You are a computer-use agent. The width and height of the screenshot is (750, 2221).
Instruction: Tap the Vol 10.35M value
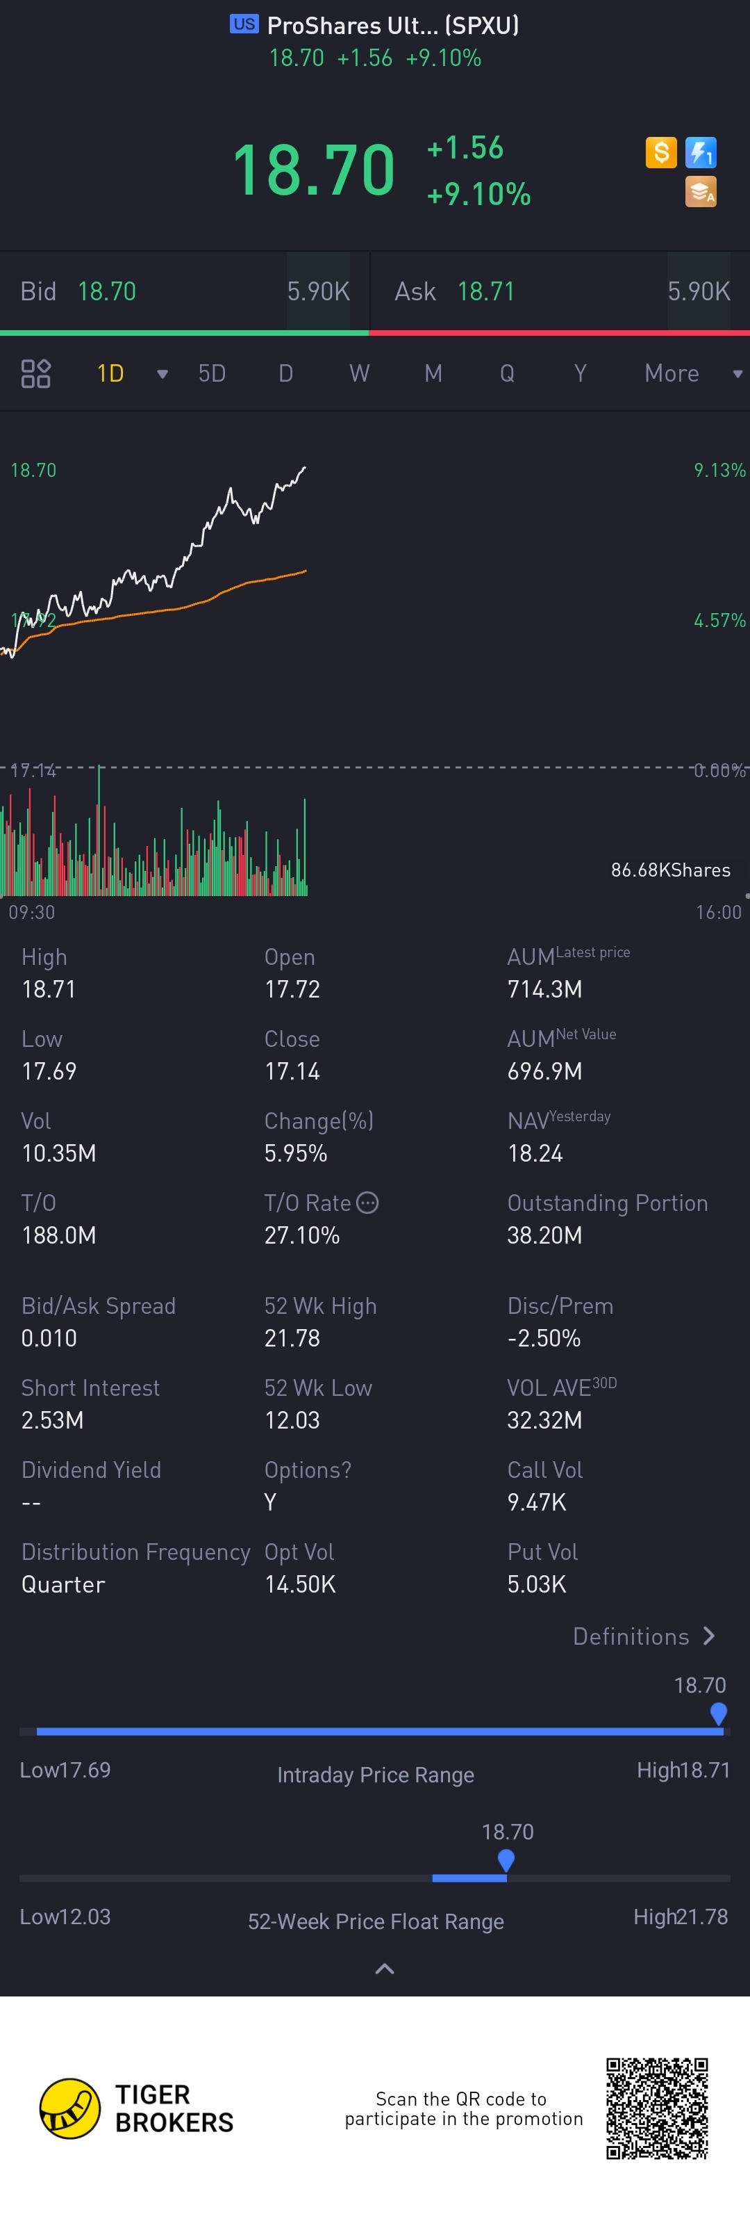tap(58, 1153)
